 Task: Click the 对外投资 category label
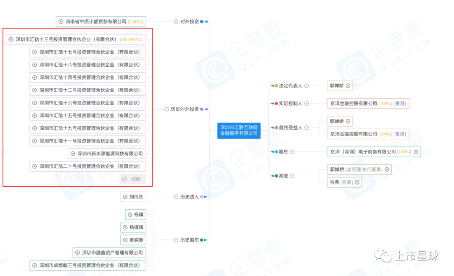click(189, 22)
